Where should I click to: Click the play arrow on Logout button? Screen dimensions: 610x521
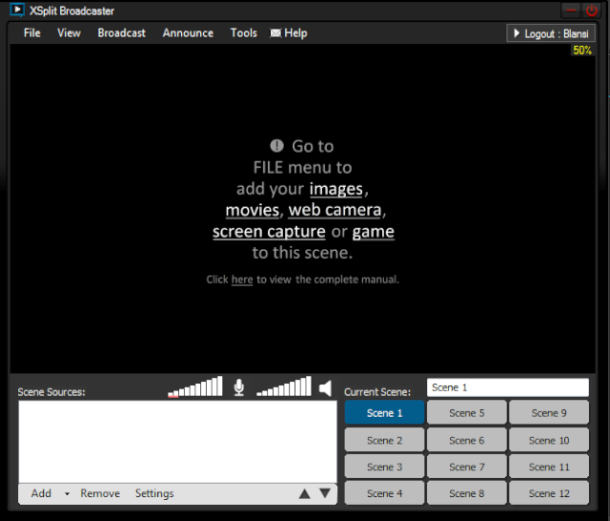517,33
